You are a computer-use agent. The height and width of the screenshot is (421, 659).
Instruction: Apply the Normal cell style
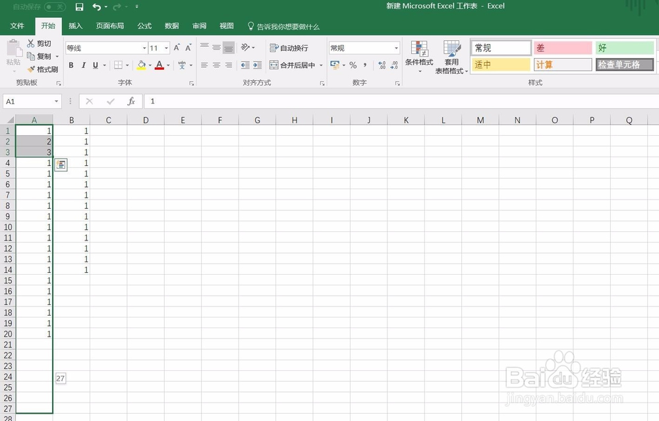click(x=501, y=48)
